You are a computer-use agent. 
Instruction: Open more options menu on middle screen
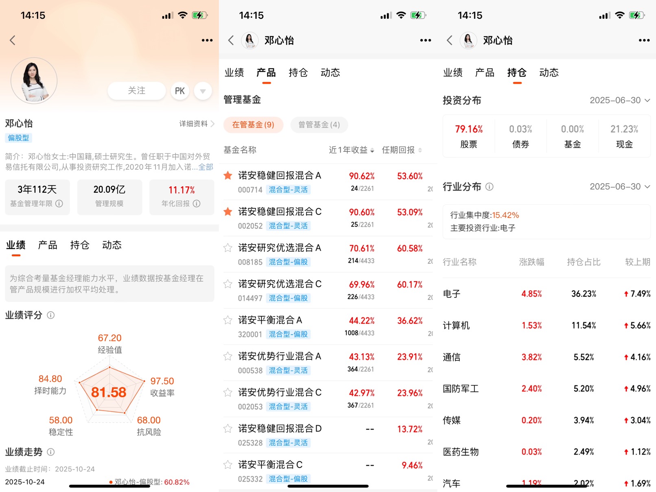click(426, 40)
